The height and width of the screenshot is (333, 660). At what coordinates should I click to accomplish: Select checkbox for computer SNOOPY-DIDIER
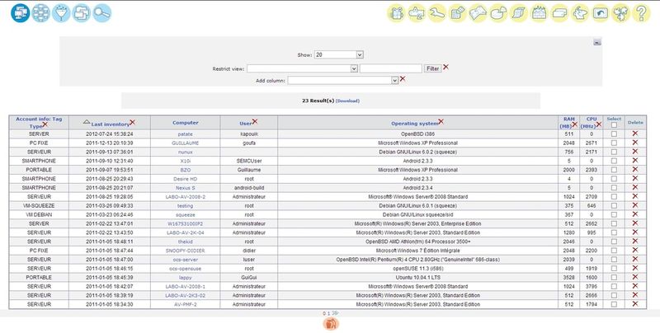coord(614,251)
